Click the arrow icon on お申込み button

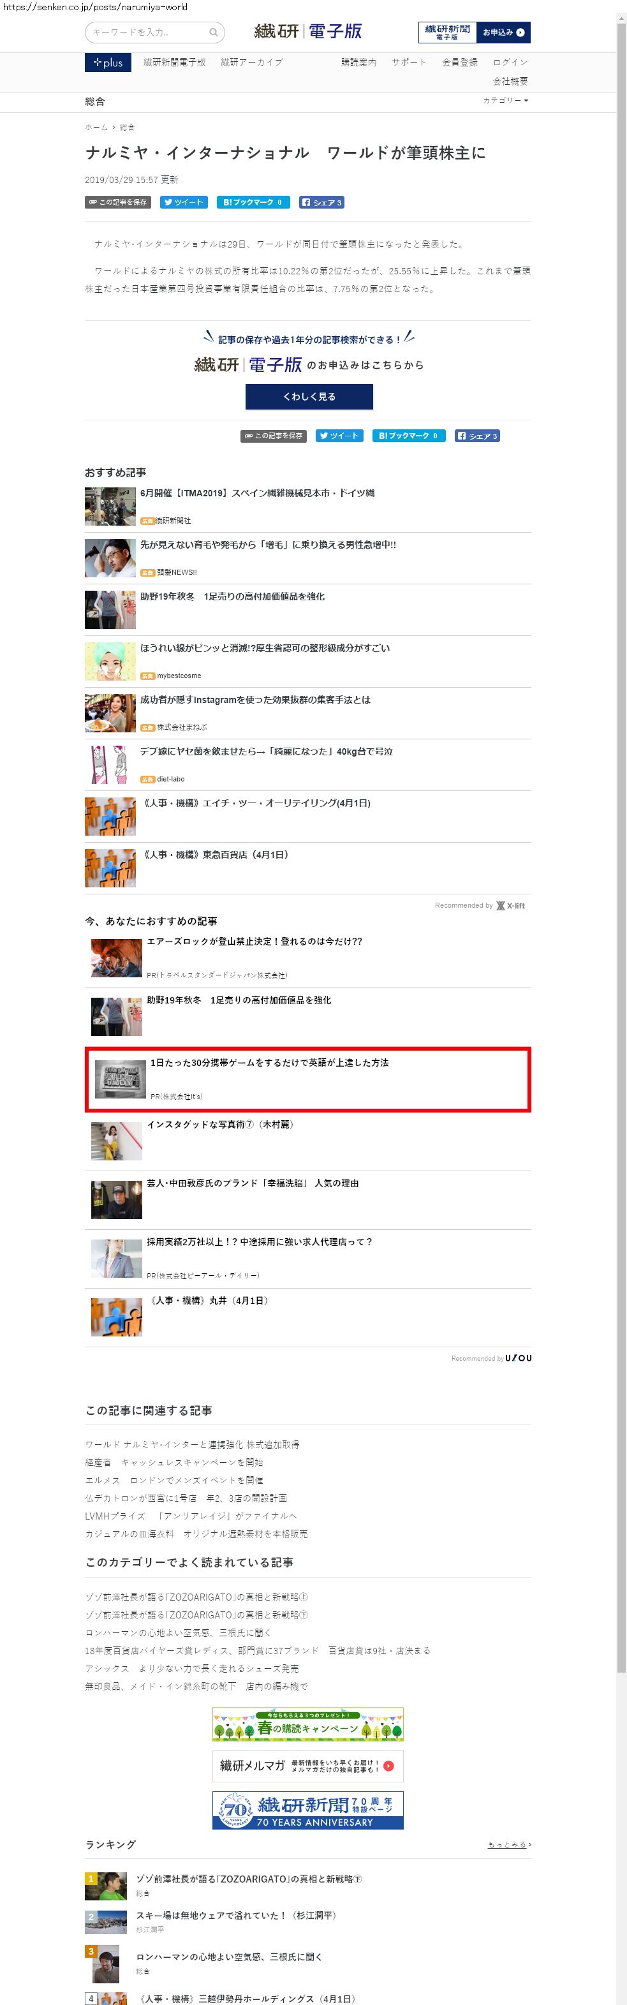click(x=520, y=33)
